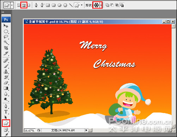Viewport: 177px width, 137px height.
Task: Click the 16.67% zoom field
Action: (x=30, y=130)
